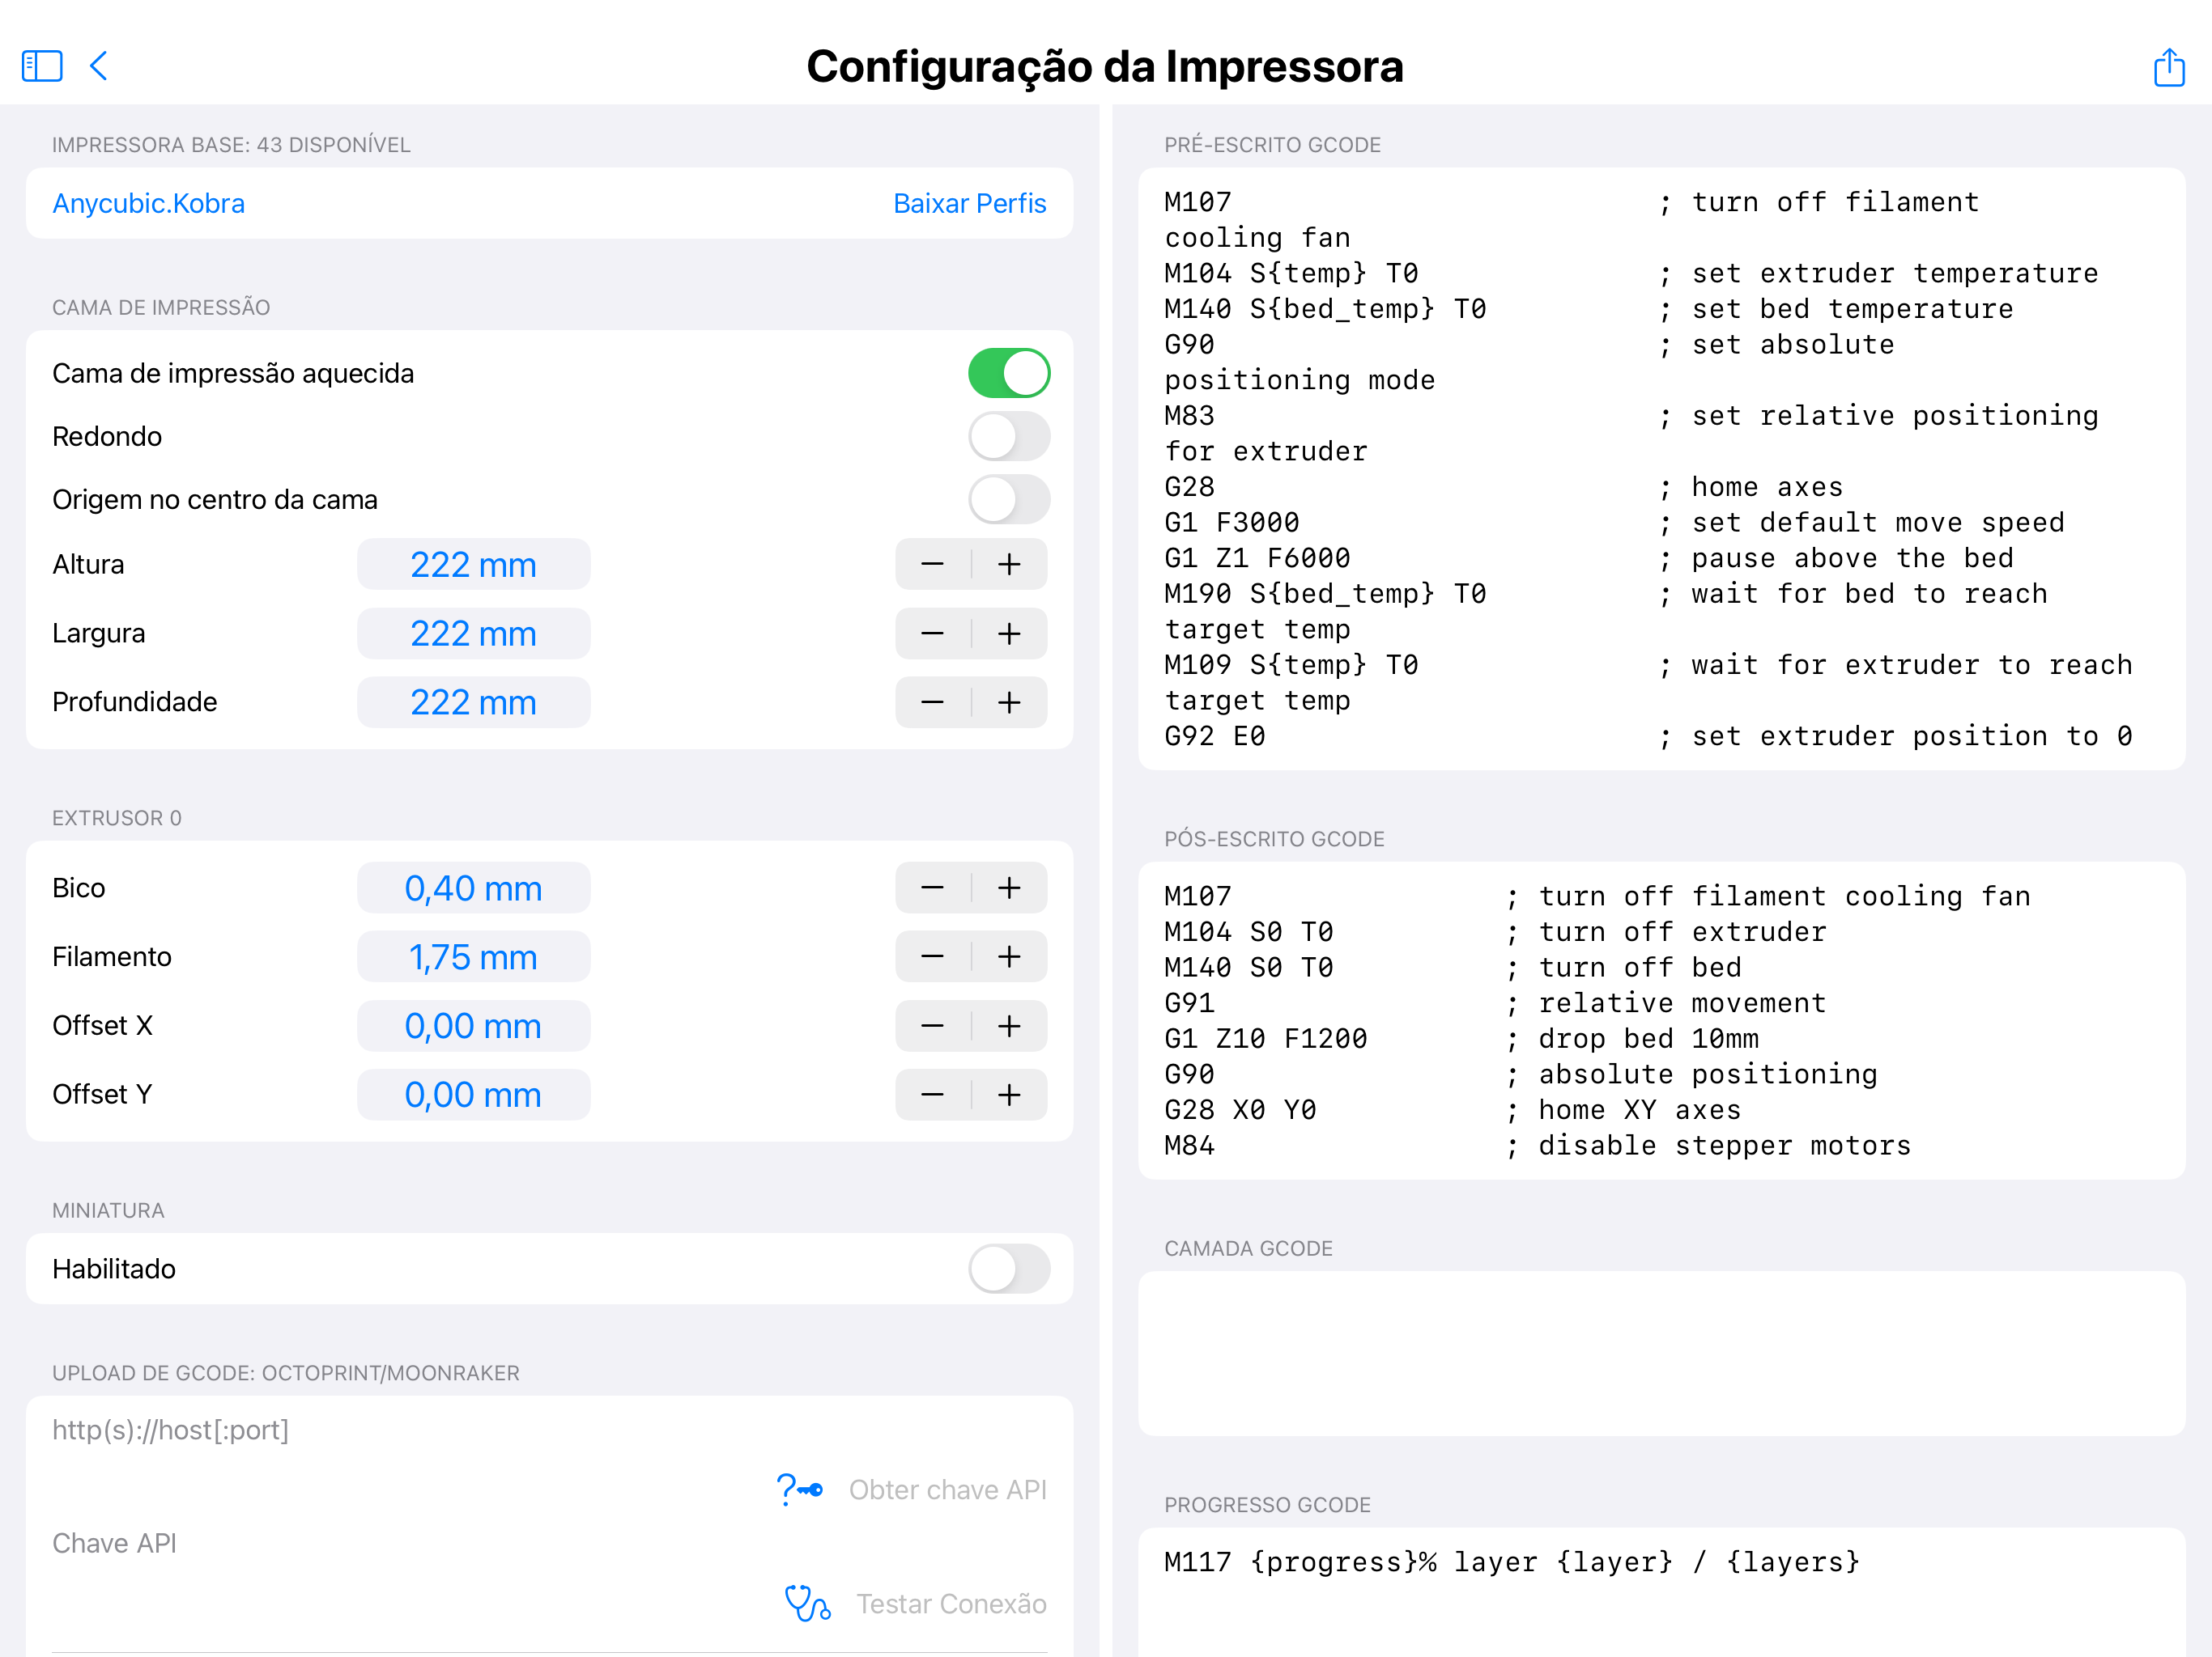
Task: Increase Profundidade with plus button
Action: click(x=1009, y=702)
